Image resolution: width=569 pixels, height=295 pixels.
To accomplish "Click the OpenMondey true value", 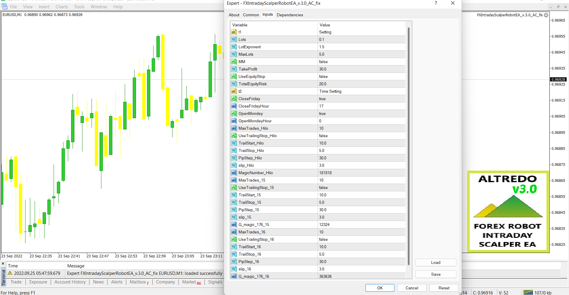I will click(362, 113).
